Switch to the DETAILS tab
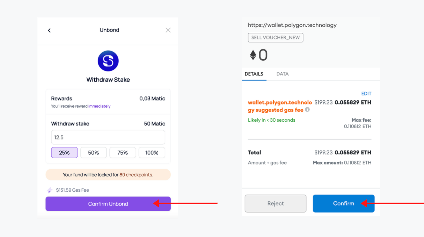 tap(254, 74)
